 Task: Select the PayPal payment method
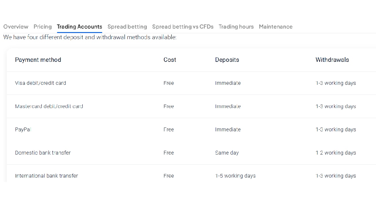(x=23, y=130)
